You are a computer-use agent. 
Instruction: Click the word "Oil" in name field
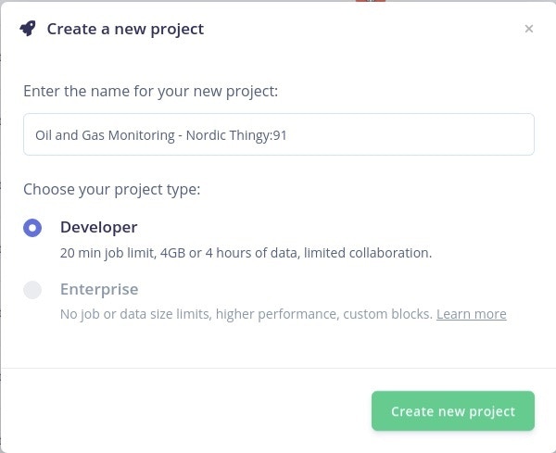43,134
